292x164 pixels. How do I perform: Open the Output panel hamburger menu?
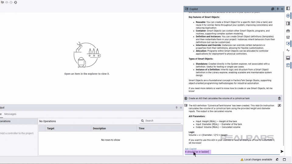181,108
